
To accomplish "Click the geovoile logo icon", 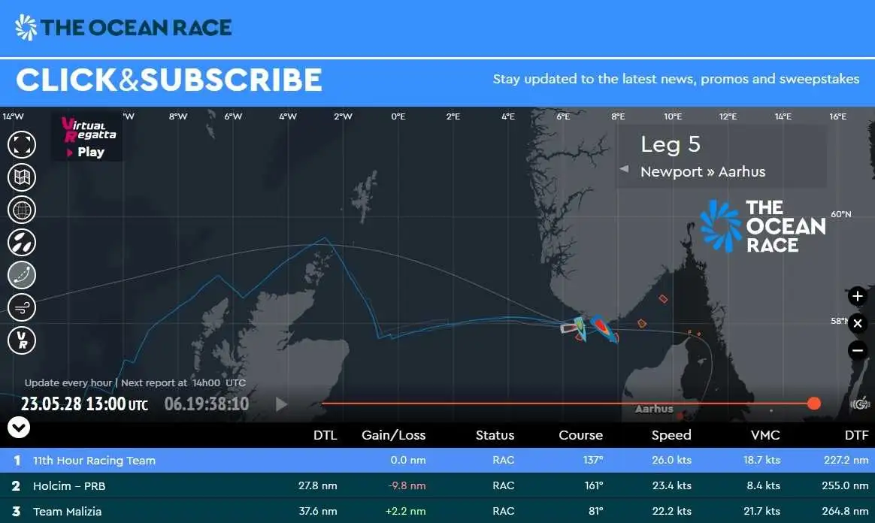I will point(860,403).
